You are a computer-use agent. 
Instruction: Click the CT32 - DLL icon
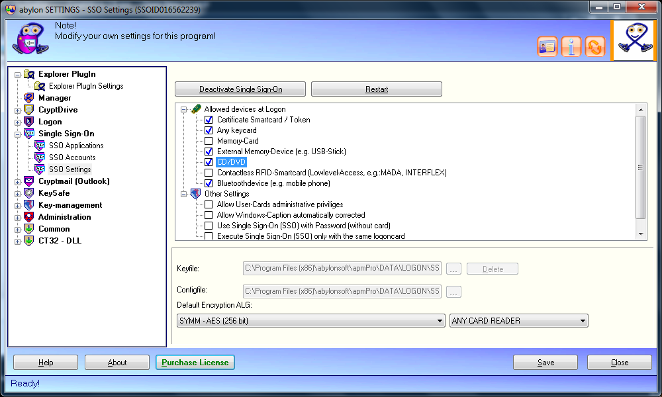coord(28,241)
